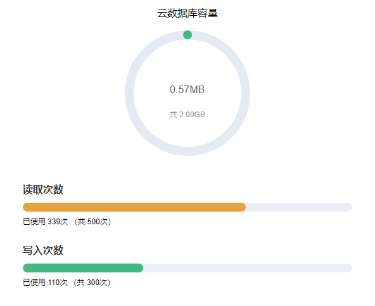The width and height of the screenshot is (375, 306).
Task: Click the left side of capacity ring
Action: pyautogui.click(x=129, y=93)
